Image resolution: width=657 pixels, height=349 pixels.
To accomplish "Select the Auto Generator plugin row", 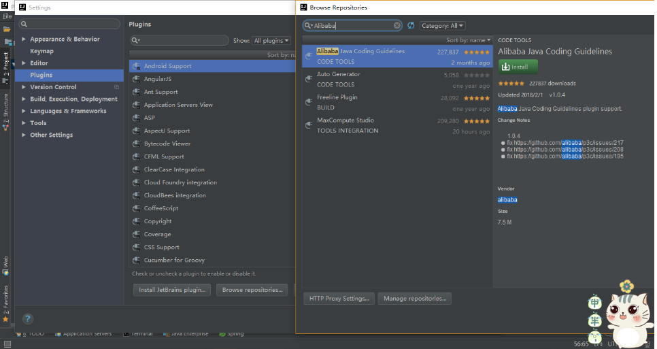I will (397, 79).
